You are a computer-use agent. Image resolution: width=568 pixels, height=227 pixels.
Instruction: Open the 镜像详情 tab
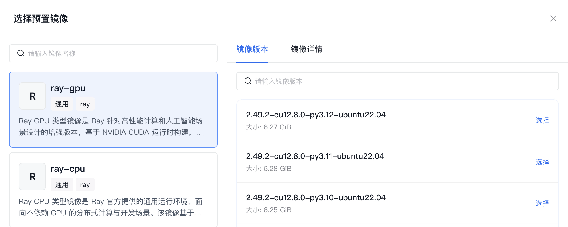click(306, 49)
